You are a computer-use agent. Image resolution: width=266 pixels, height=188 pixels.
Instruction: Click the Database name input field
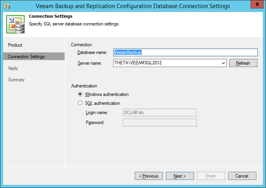pos(186,52)
